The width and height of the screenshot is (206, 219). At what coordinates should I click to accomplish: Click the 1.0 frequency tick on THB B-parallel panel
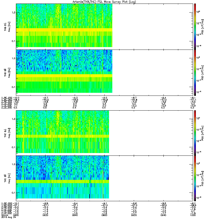pos(13,58)
